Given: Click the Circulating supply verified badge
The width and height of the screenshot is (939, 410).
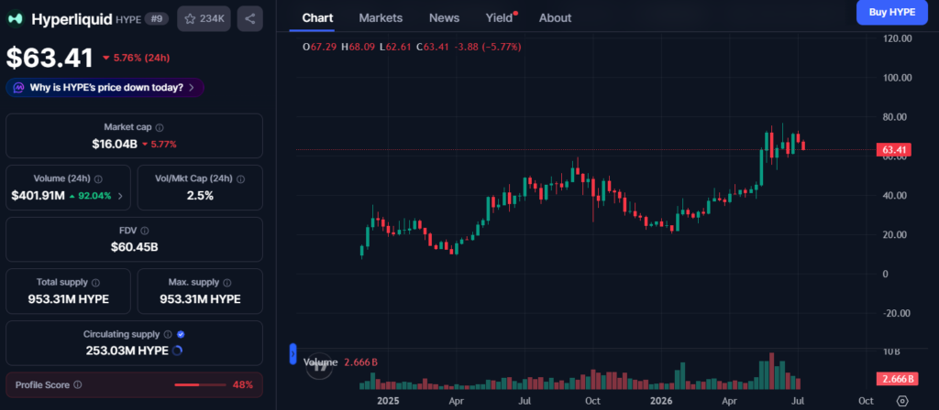Looking at the screenshot, I should click(181, 334).
